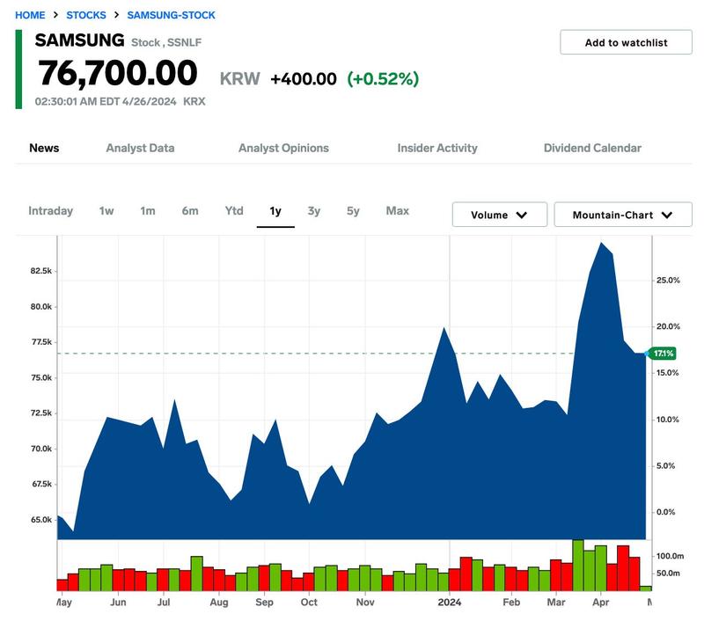Select the 1w chart range
Image resolution: width=704 pixels, height=621 pixels.
tap(106, 211)
